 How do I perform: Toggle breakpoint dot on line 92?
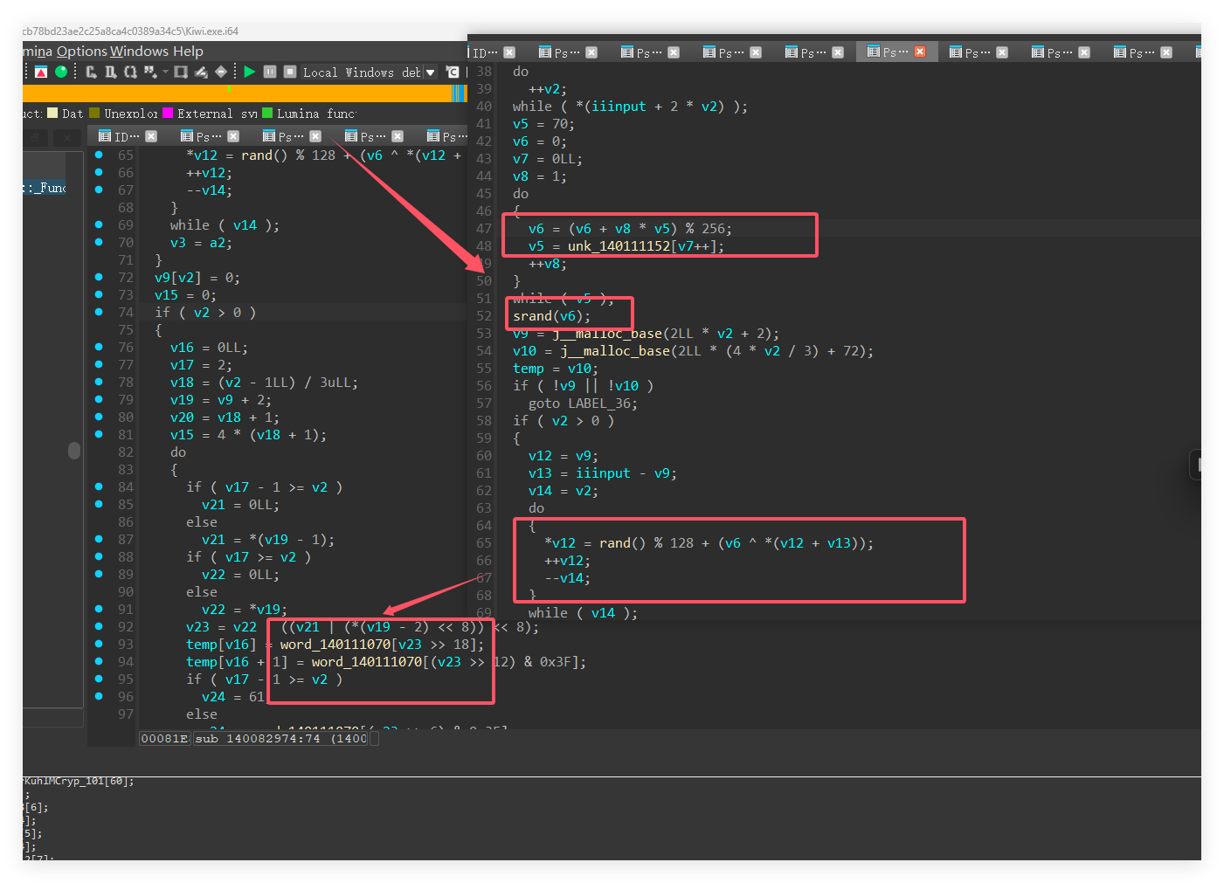coord(99,626)
